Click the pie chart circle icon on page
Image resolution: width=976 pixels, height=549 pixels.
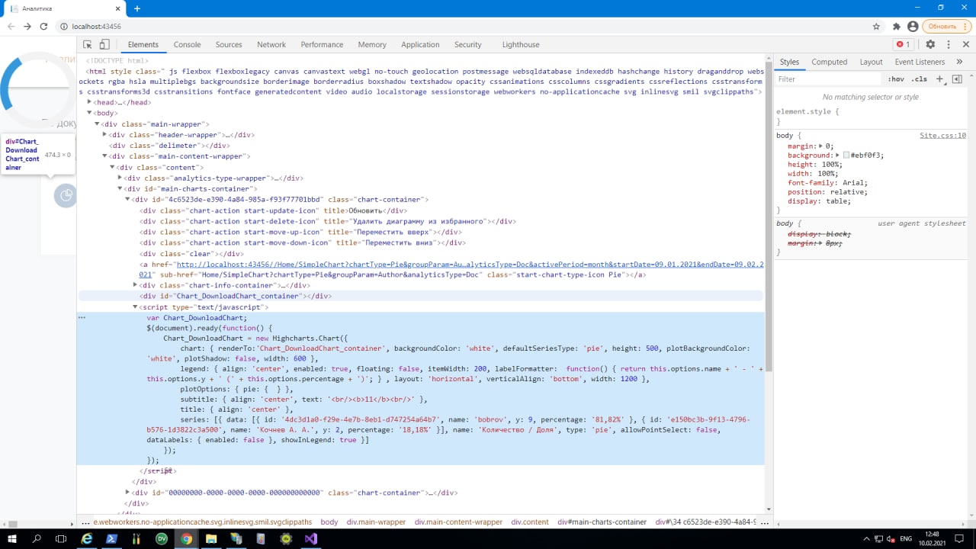pyautogui.click(x=66, y=196)
